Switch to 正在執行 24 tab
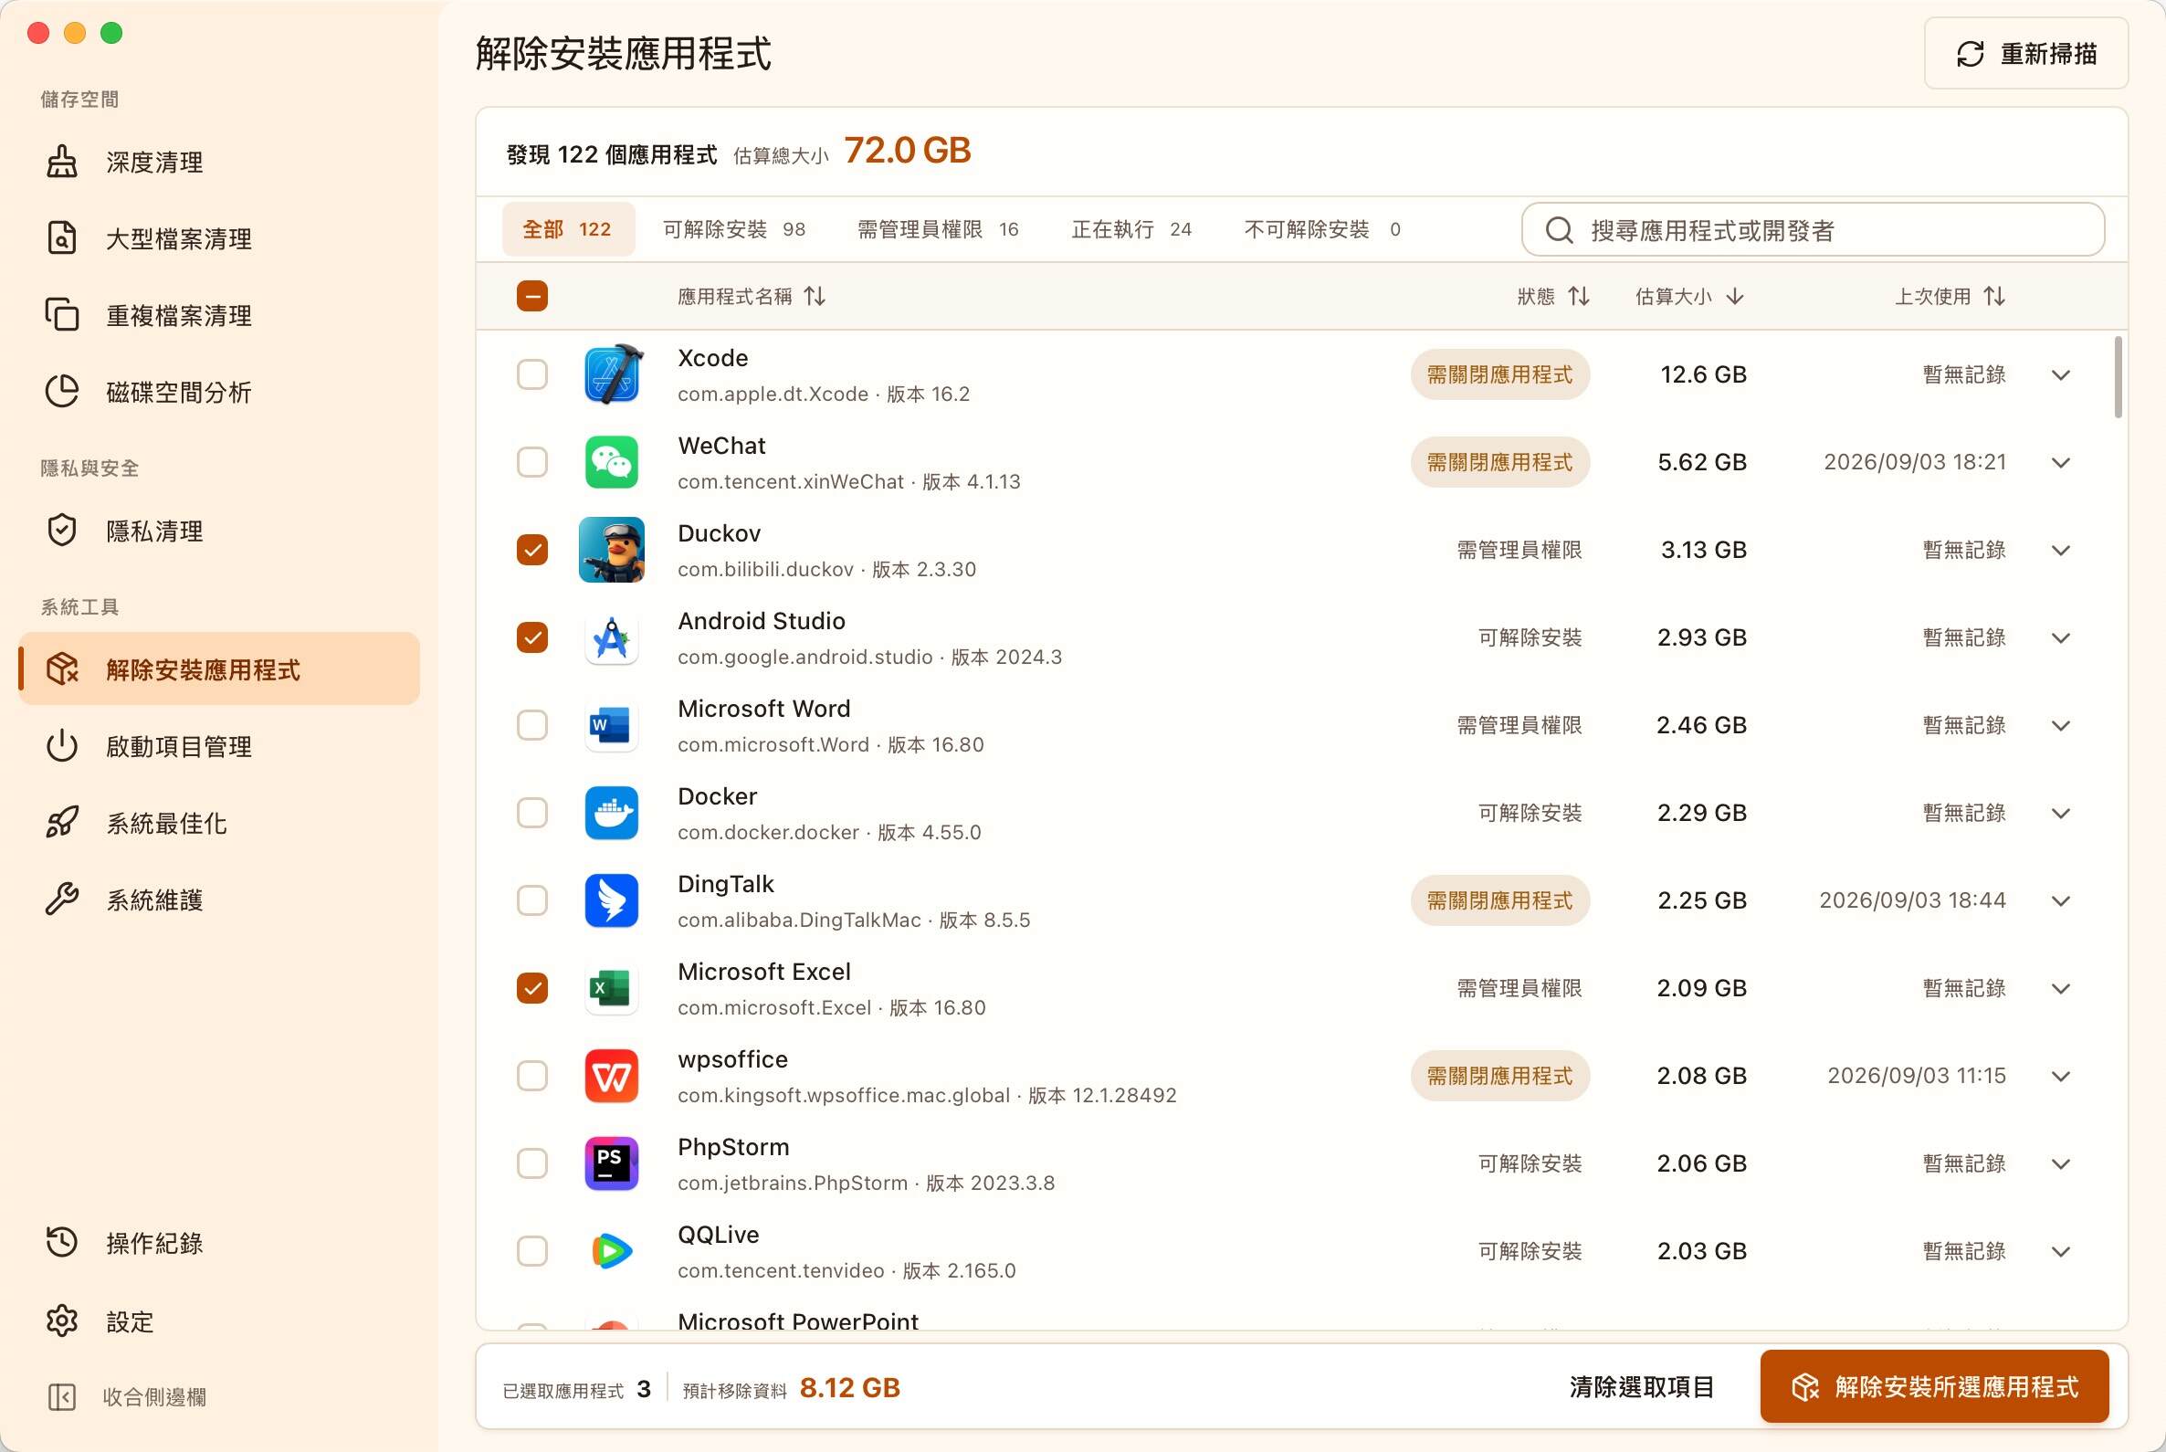Image resolution: width=2166 pixels, height=1452 pixels. pos(1131,228)
